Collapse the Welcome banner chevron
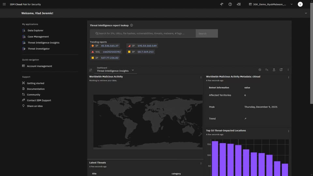This screenshot has height=176, width=313. point(306,13)
